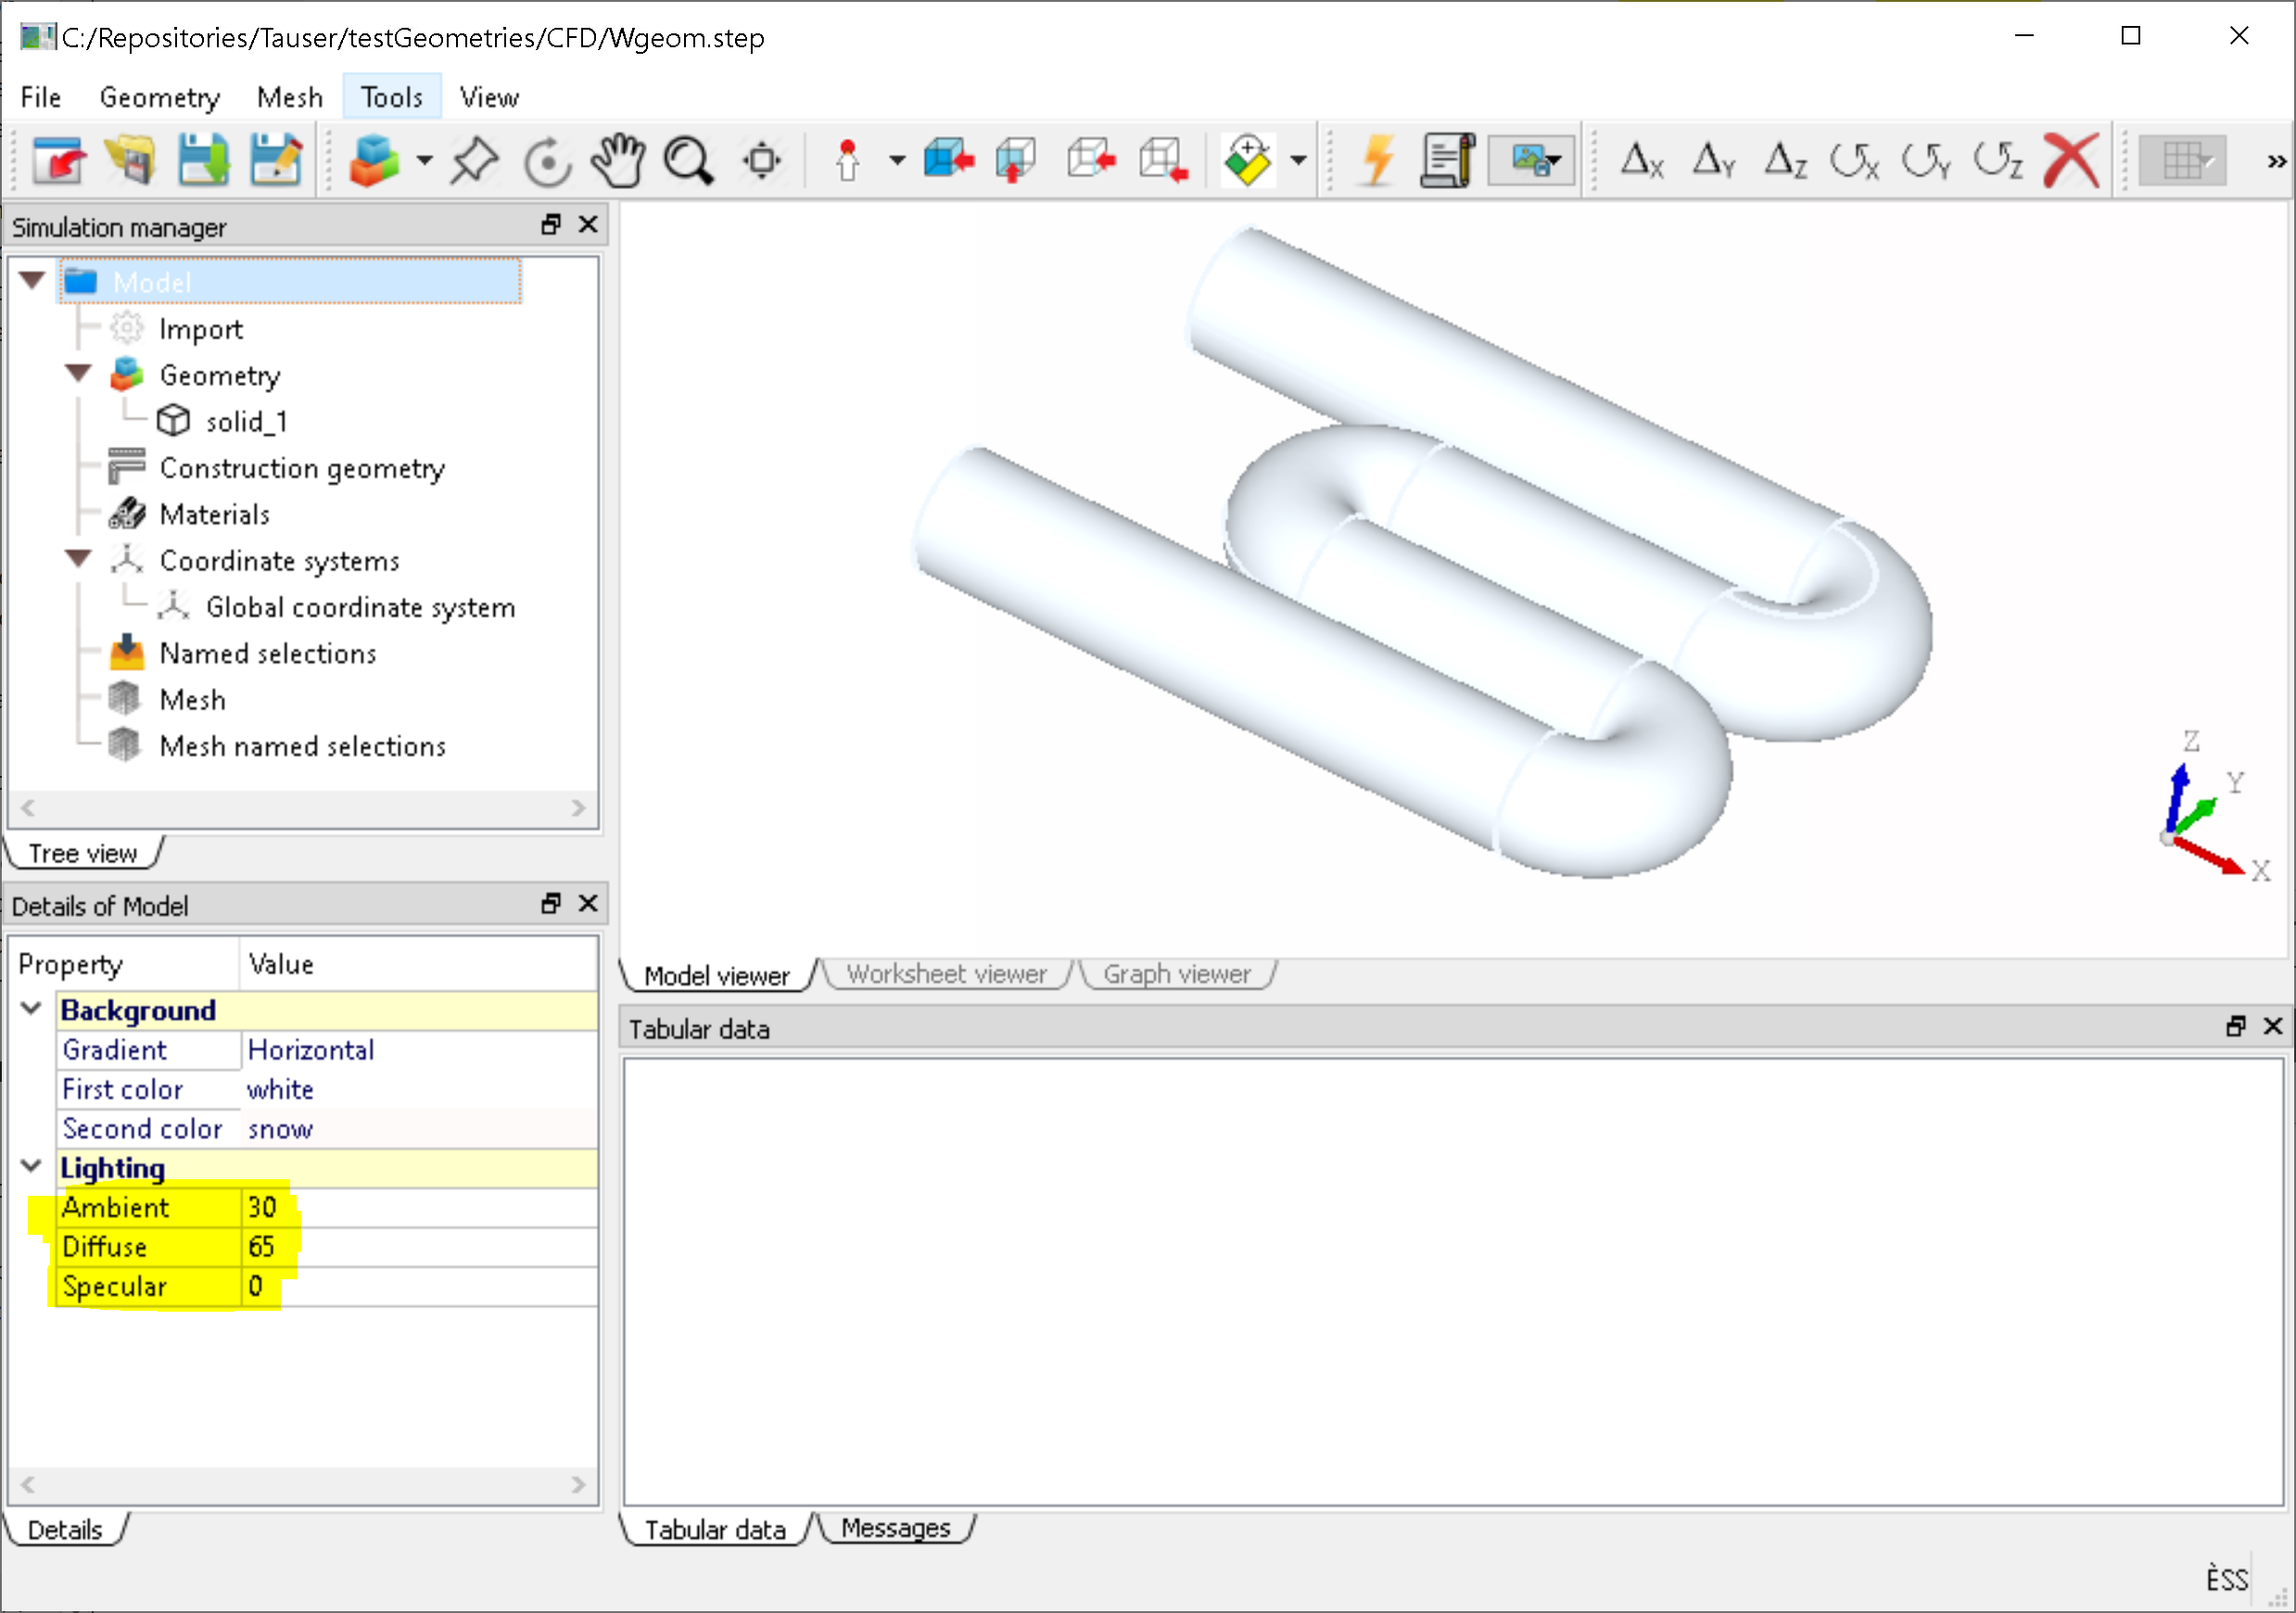Select the Pan tool in the toolbar

click(617, 159)
